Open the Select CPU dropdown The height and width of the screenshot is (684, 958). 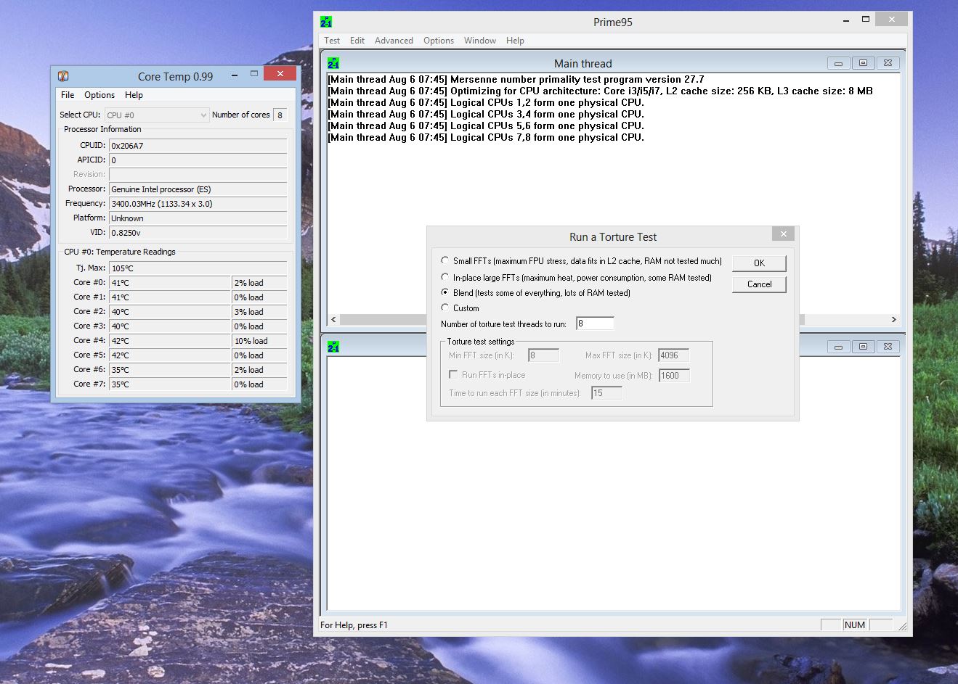157,115
